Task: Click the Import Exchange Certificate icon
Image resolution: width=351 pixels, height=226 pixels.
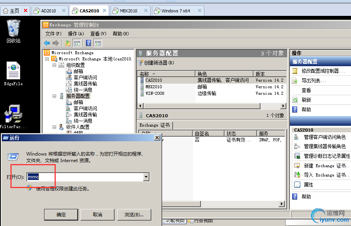Action: [x=297, y=175]
